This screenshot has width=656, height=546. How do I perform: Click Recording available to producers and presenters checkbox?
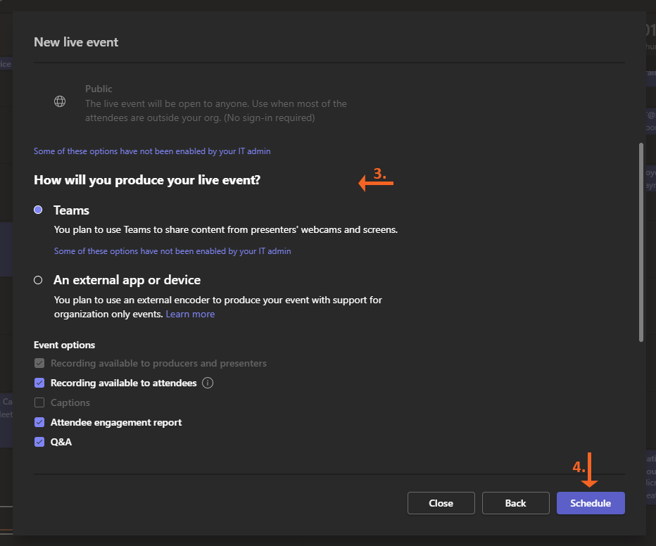pos(39,364)
